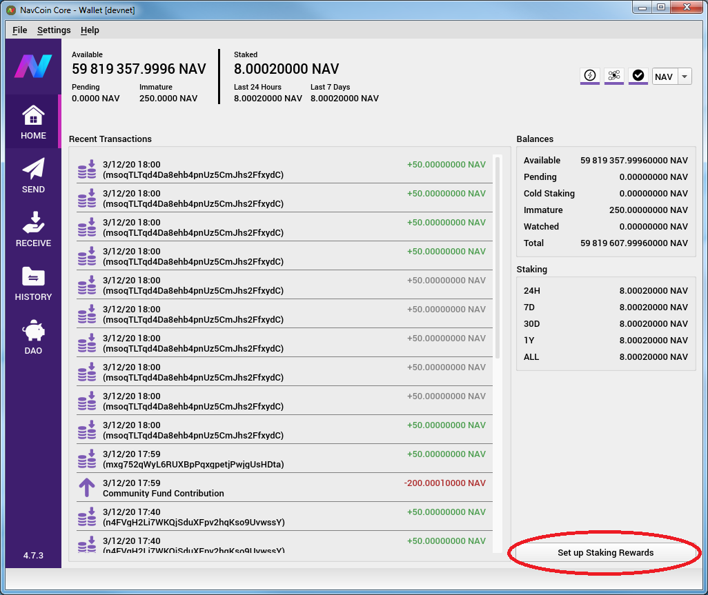Viewport: 708px width, 595px height.
Task: Open the transaction HISTORY page
Action: pos(33,283)
